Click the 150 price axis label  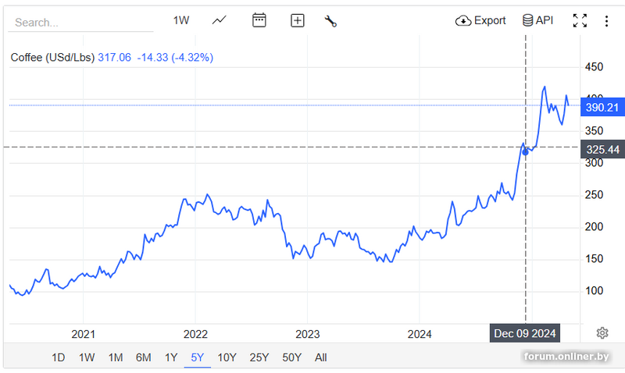(x=594, y=259)
